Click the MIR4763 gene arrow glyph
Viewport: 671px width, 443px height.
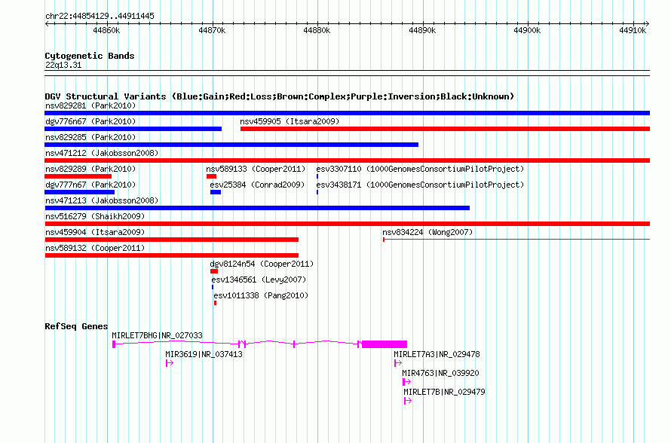pos(406,382)
